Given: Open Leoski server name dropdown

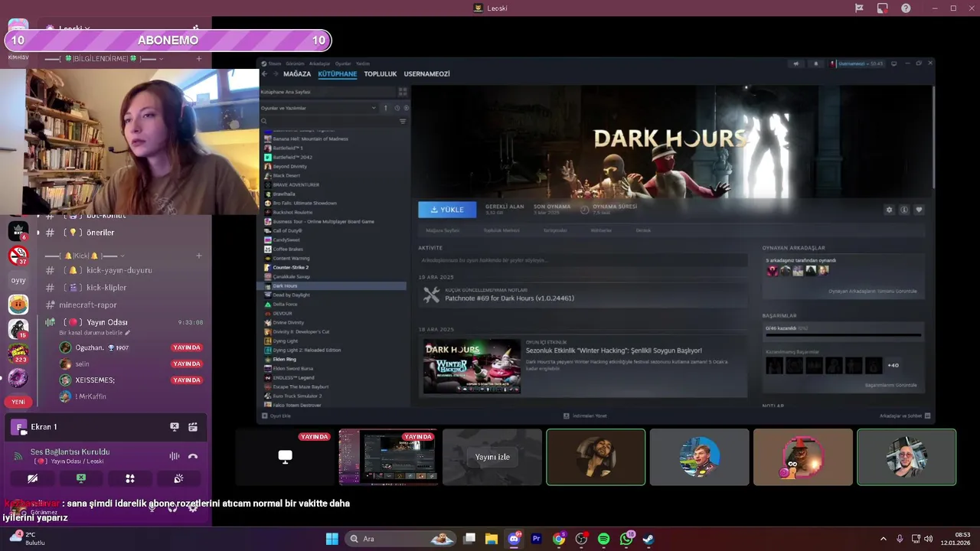Looking at the screenshot, I should (75, 28).
